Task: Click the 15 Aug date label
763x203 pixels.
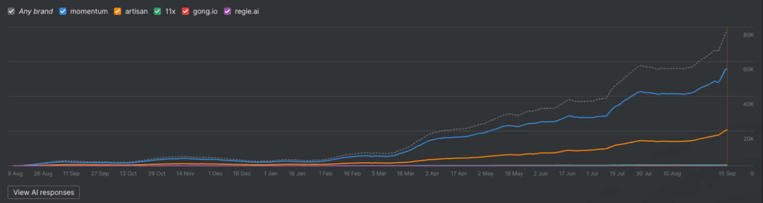Action: click(672, 173)
